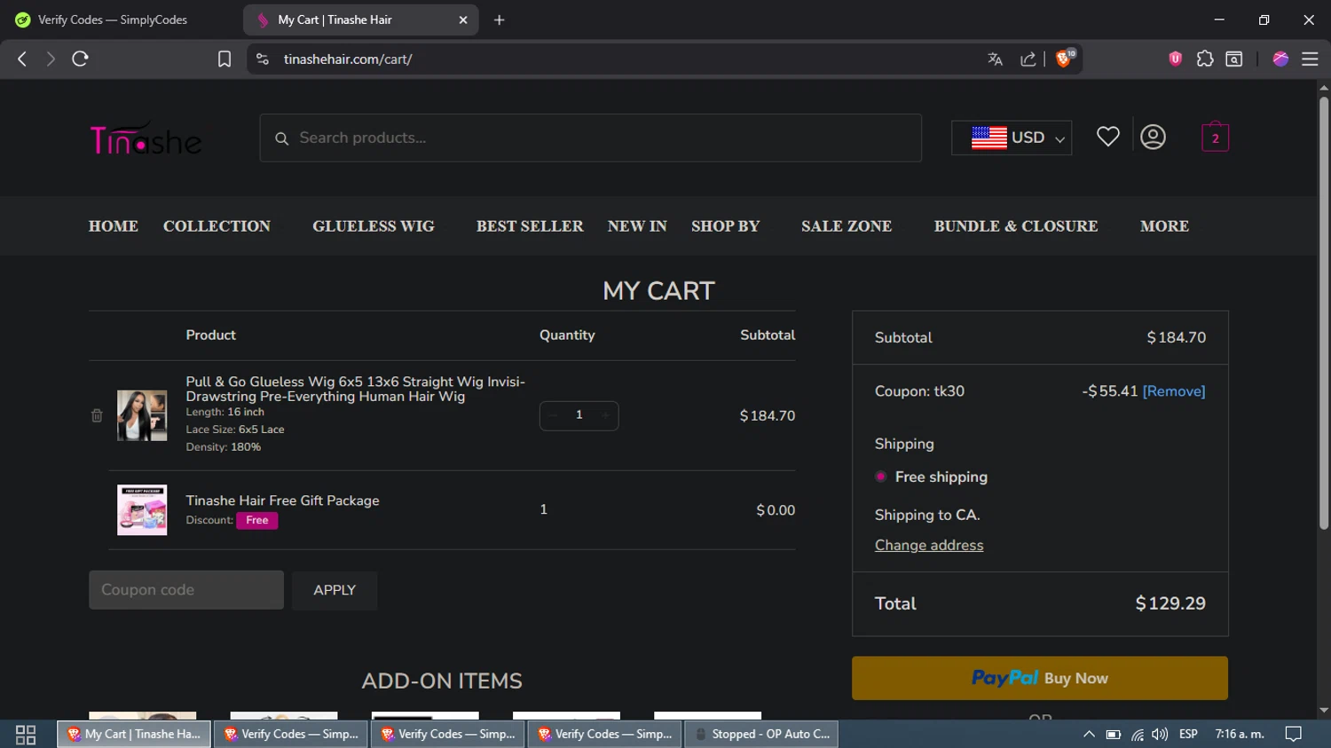Show hidden tray icons chevron
1331x748 pixels.
[x=1089, y=734]
